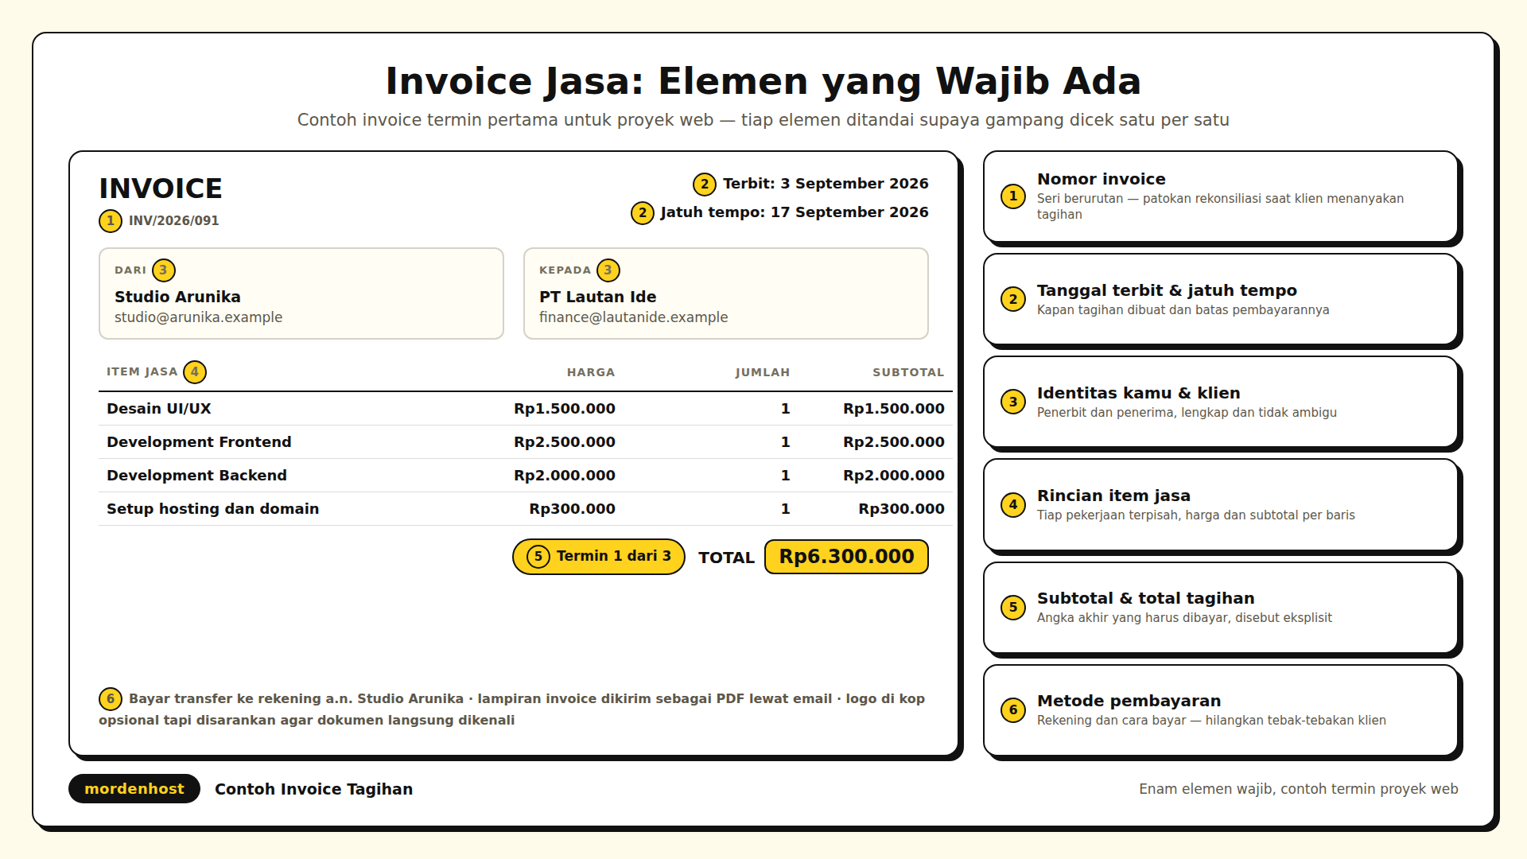The height and width of the screenshot is (859, 1527).
Task: Click the email studio@arunika.example
Action: pos(199,317)
